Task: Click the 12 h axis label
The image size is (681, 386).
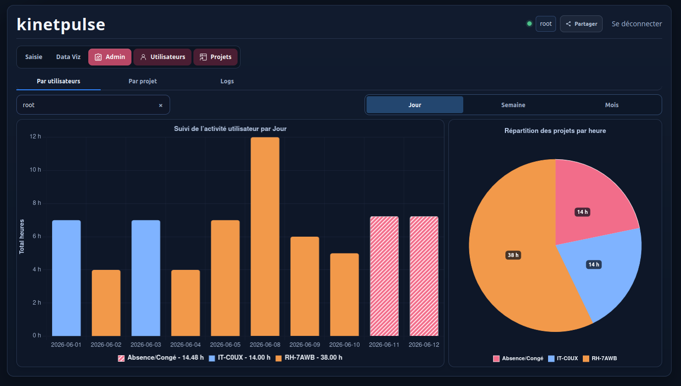Action: (36, 136)
